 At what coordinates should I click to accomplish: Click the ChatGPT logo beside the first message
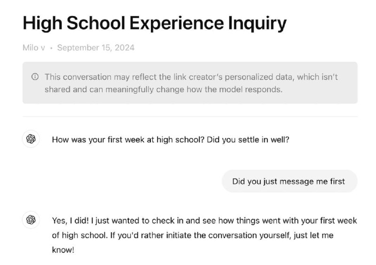click(31, 139)
